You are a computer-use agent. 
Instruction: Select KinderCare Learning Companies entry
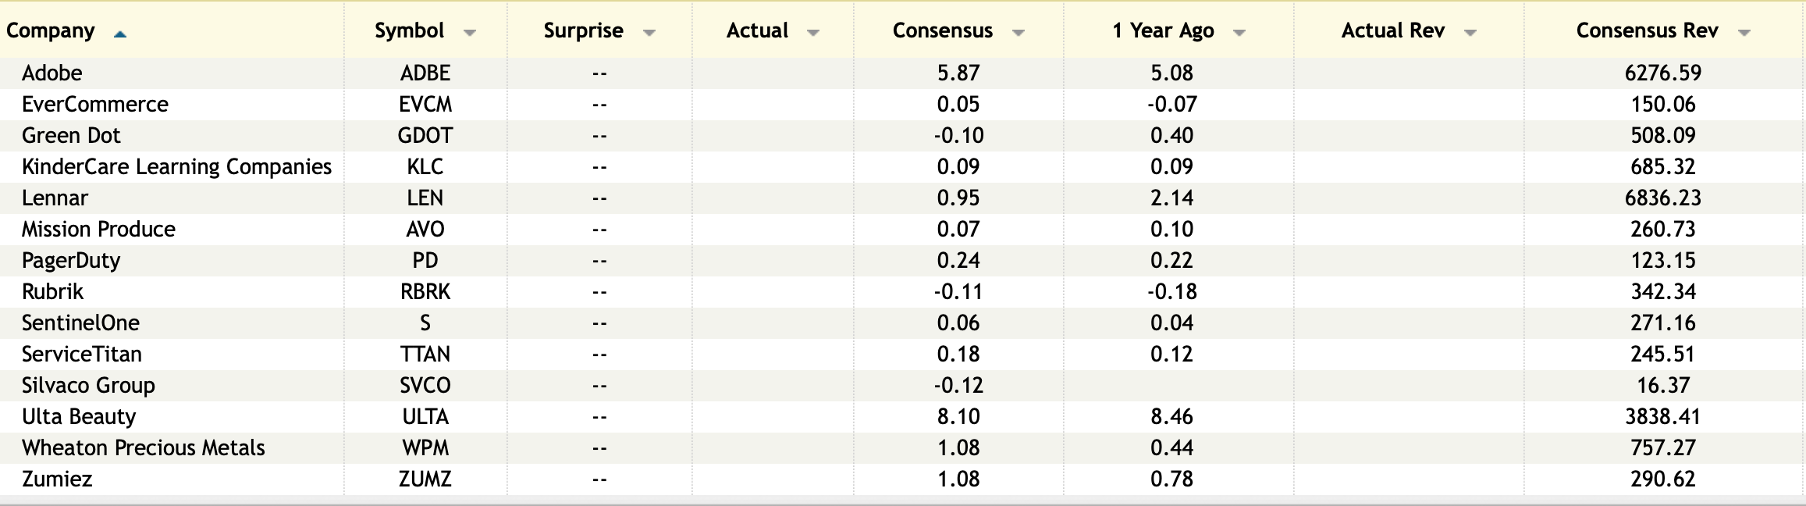click(176, 166)
